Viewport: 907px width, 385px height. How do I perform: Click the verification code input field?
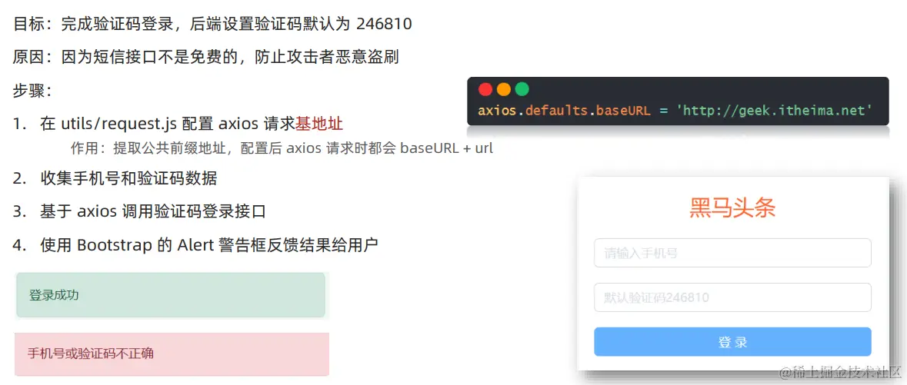732,297
